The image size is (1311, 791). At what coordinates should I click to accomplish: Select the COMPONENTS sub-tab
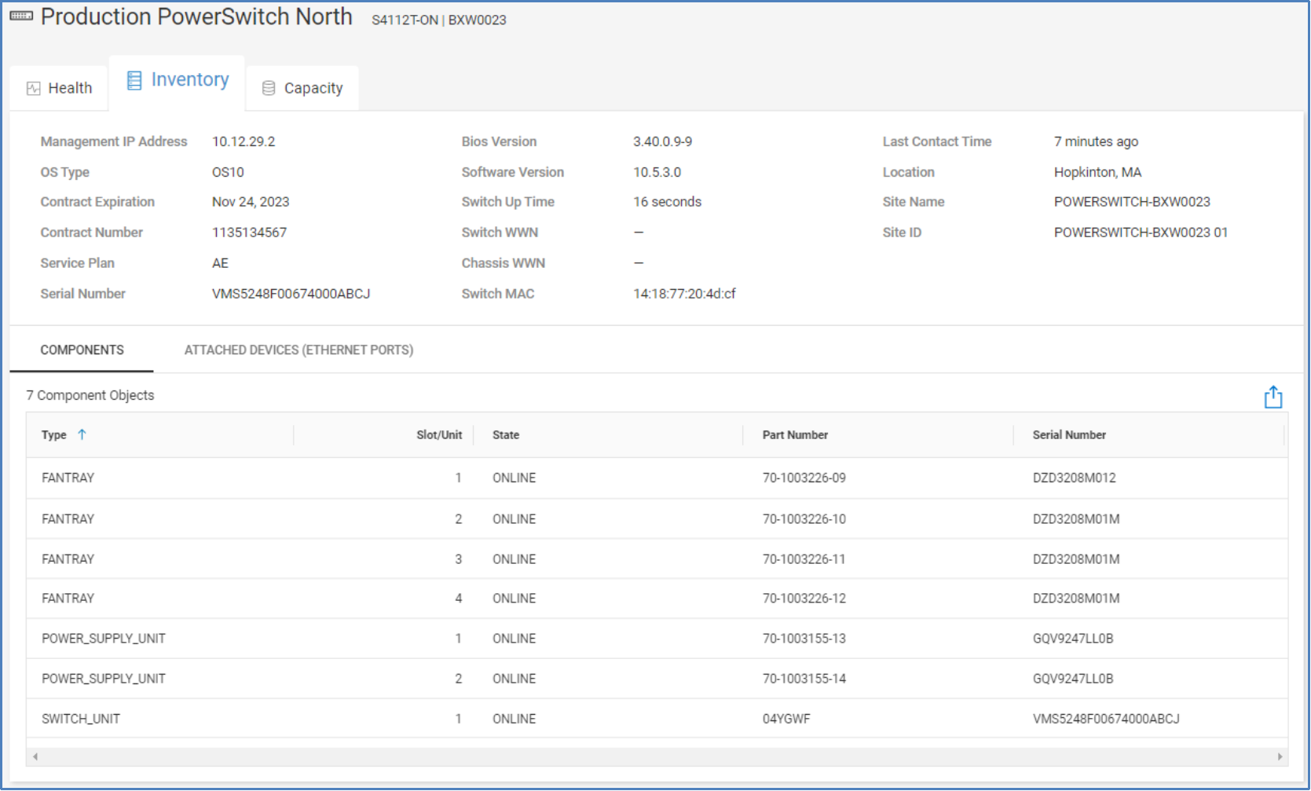pos(82,350)
